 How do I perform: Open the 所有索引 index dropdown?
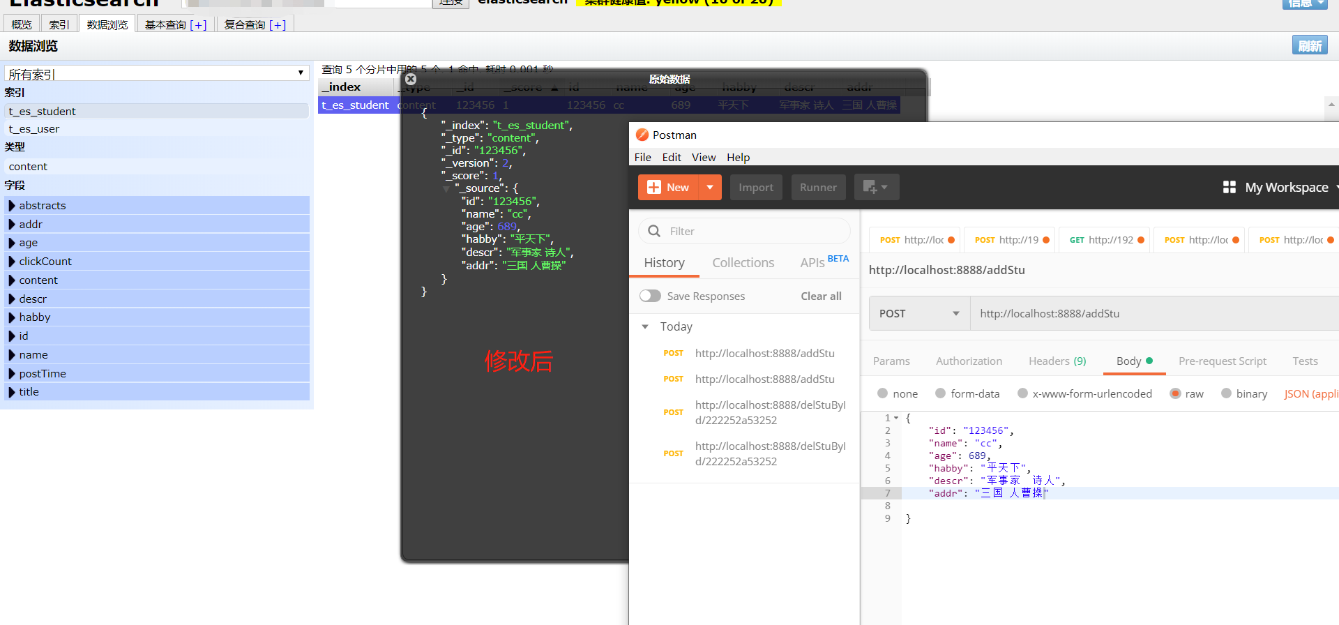click(x=157, y=73)
